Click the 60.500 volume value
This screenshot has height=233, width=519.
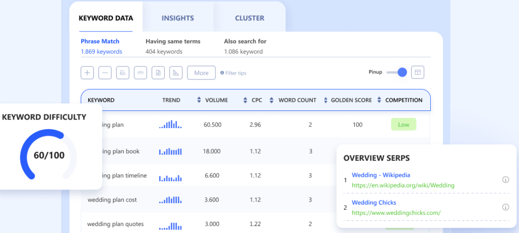212,125
